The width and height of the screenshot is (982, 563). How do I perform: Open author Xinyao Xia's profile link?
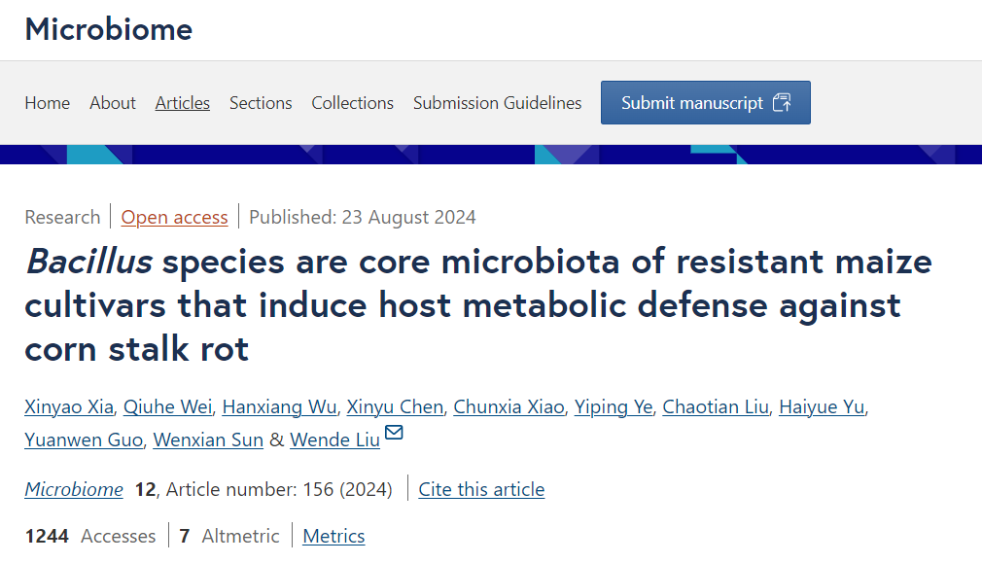point(69,407)
